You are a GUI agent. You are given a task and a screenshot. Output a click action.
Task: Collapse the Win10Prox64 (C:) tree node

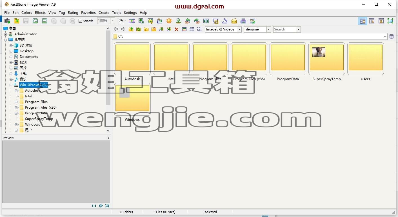(11, 85)
